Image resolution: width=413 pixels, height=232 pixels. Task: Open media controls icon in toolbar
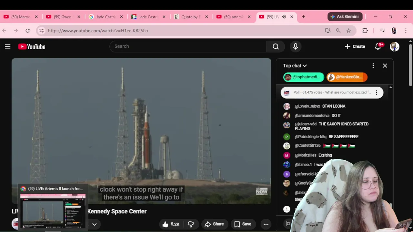coord(383,31)
